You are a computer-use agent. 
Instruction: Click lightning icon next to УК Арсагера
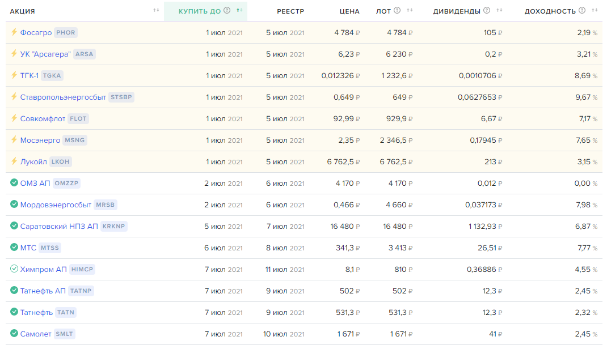point(14,54)
